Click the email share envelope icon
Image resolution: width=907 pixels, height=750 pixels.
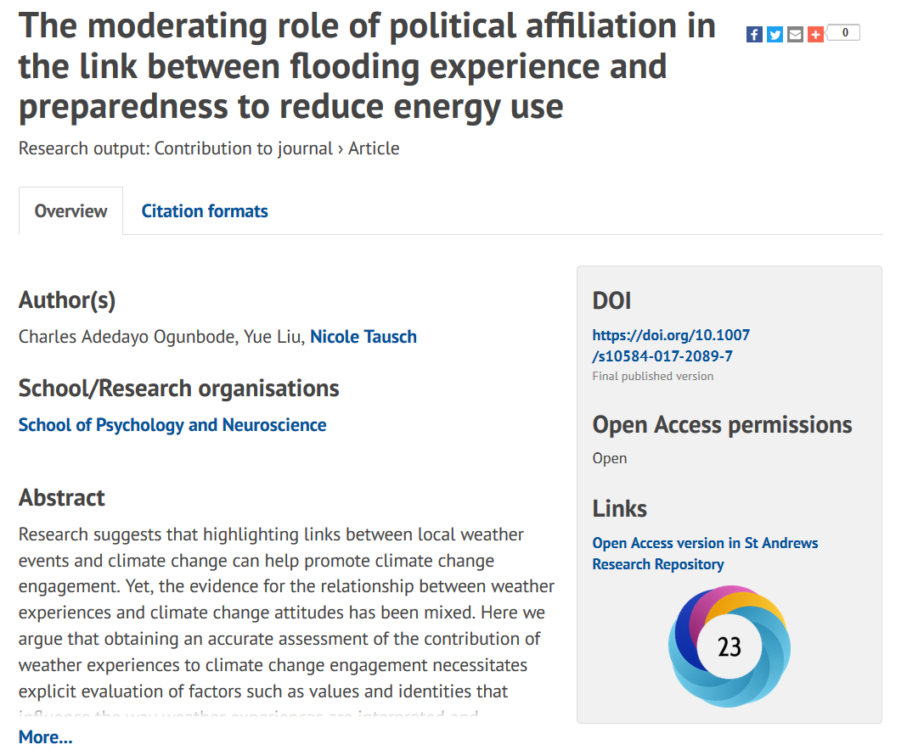pyautogui.click(x=795, y=34)
